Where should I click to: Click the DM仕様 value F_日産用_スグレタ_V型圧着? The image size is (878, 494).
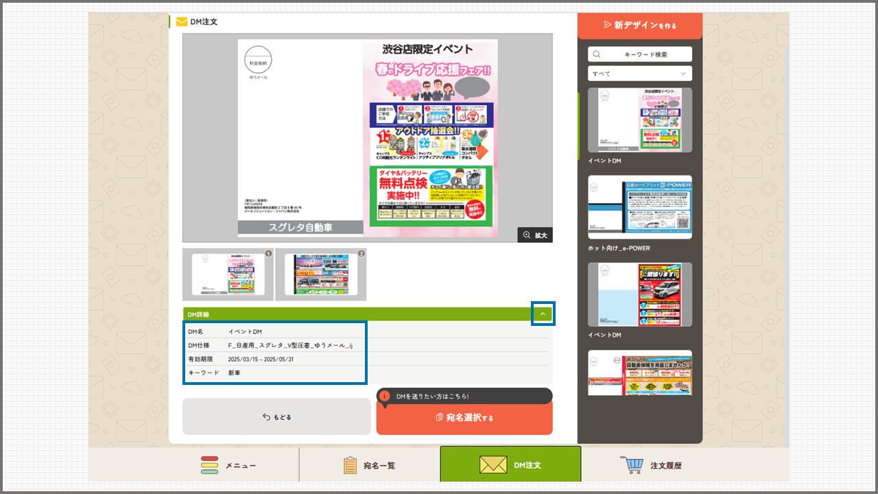click(x=290, y=346)
